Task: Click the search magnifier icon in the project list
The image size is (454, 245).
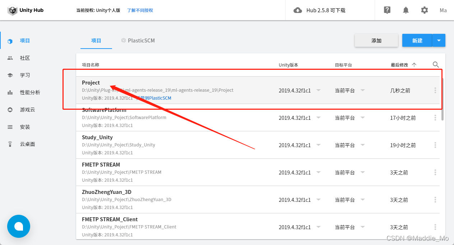Action: click(x=436, y=65)
